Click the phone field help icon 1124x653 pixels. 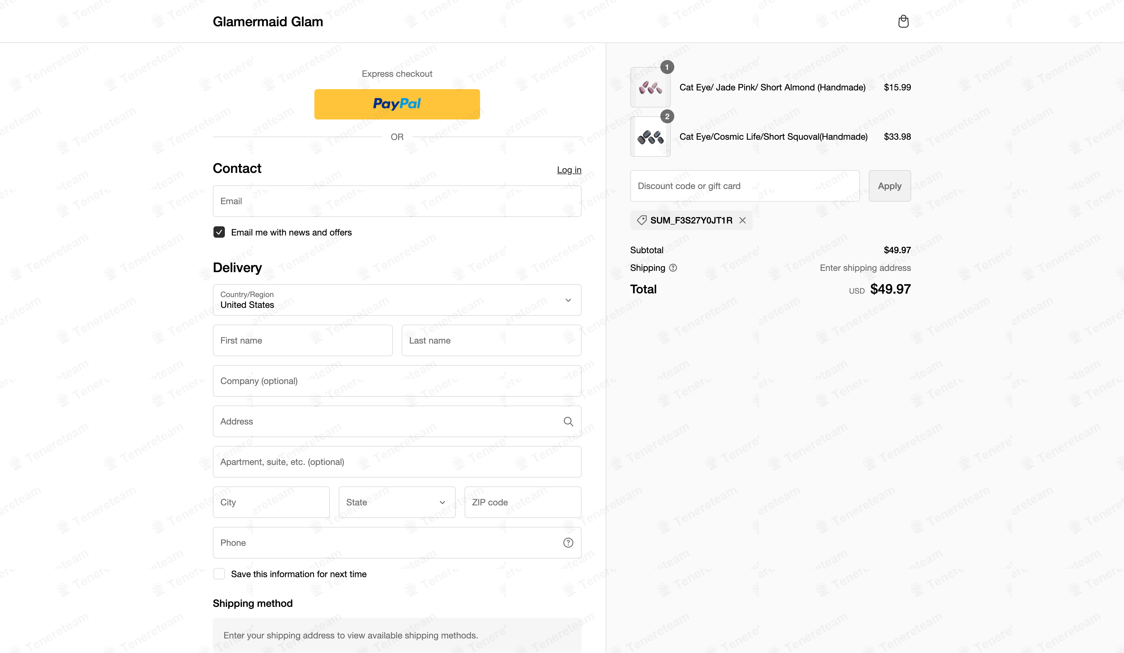click(568, 542)
